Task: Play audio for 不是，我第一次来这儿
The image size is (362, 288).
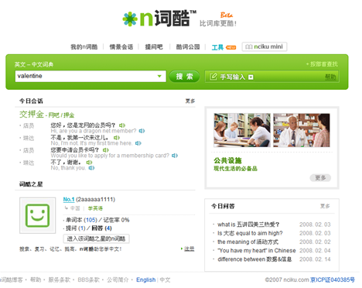Action: click(117, 138)
